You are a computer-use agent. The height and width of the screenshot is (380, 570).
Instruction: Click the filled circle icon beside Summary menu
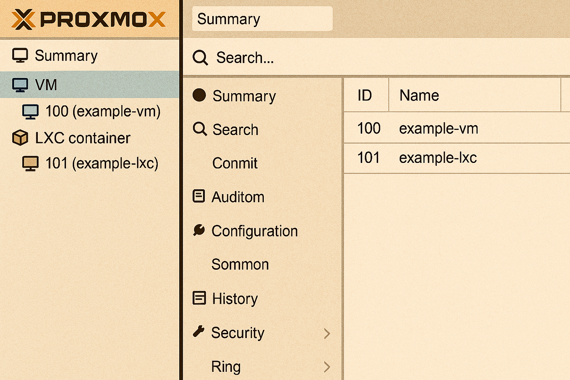pyautogui.click(x=199, y=95)
